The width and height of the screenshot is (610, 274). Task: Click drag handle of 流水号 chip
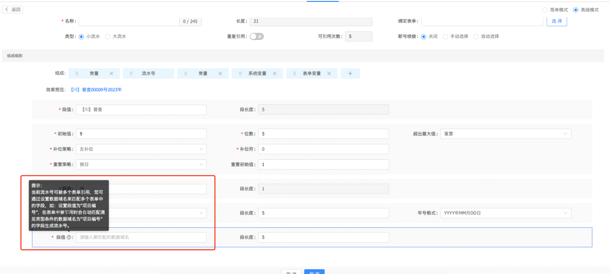tap(131, 74)
